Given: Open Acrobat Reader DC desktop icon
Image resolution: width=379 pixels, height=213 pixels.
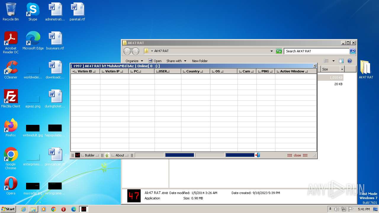Looking at the screenshot, I should 11,43.
